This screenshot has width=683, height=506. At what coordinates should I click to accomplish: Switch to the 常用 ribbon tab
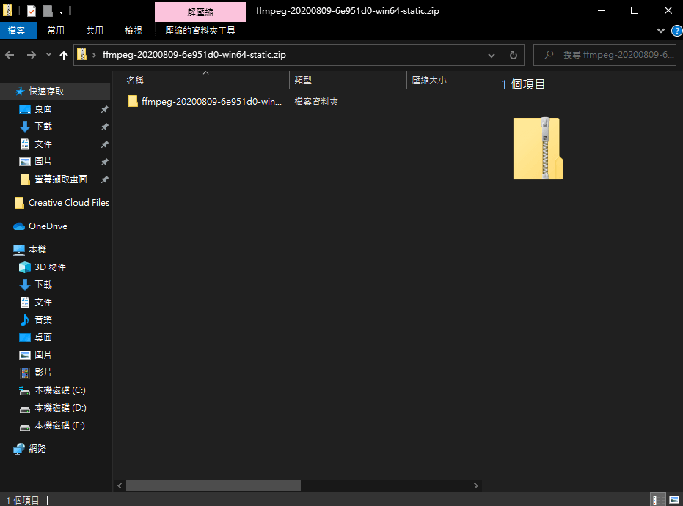[56, 31]
